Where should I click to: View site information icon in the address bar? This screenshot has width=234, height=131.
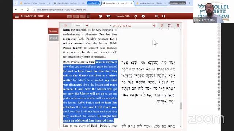coord(34,9)
